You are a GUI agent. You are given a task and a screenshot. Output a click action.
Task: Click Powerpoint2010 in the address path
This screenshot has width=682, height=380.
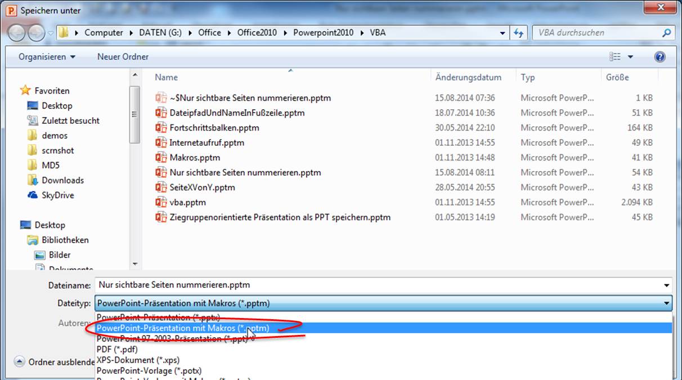324,33
